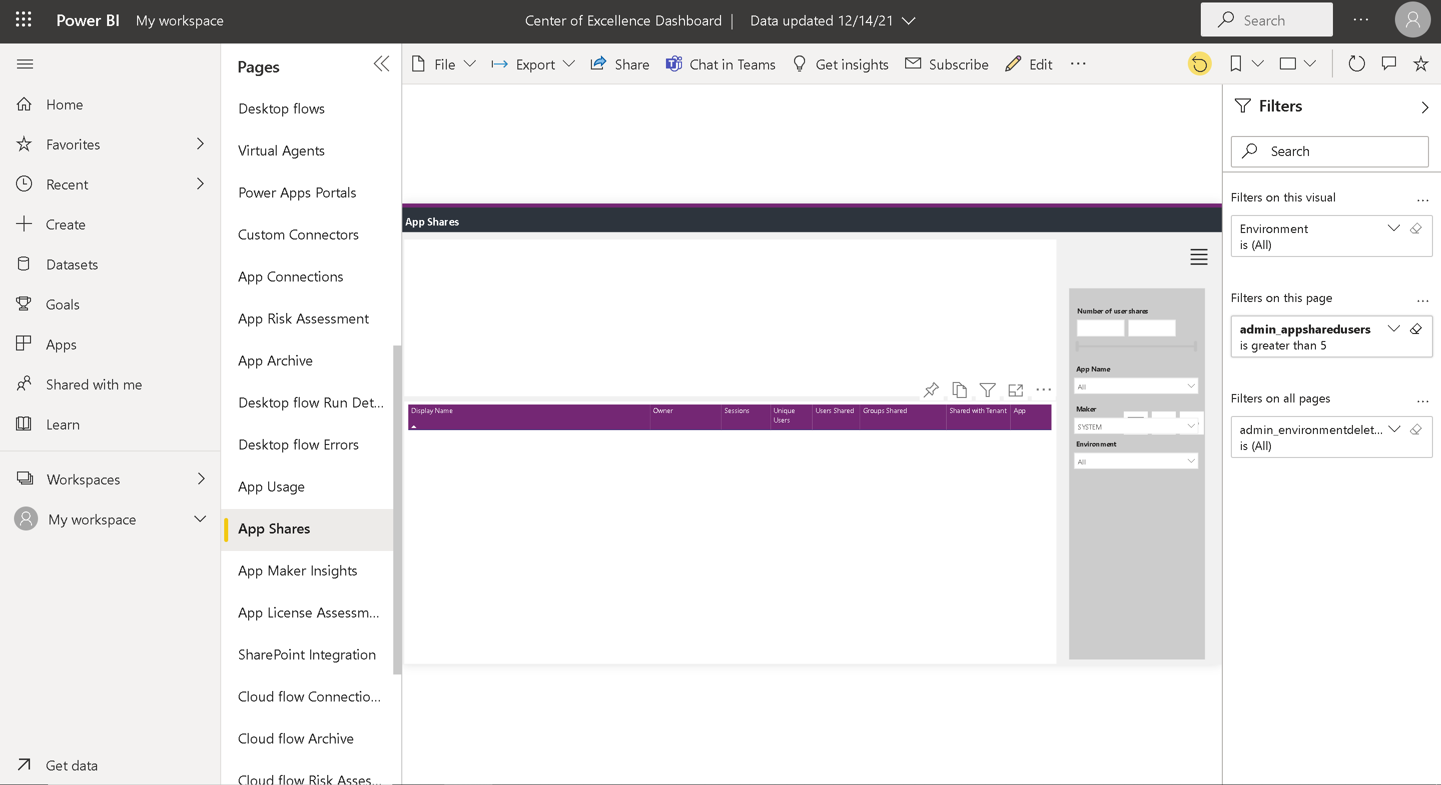Image resolution: width=1441 pixels, height=785 pixels.
Task: Refresh the report using the refresh icon
Action: (x=1355, y=63)
